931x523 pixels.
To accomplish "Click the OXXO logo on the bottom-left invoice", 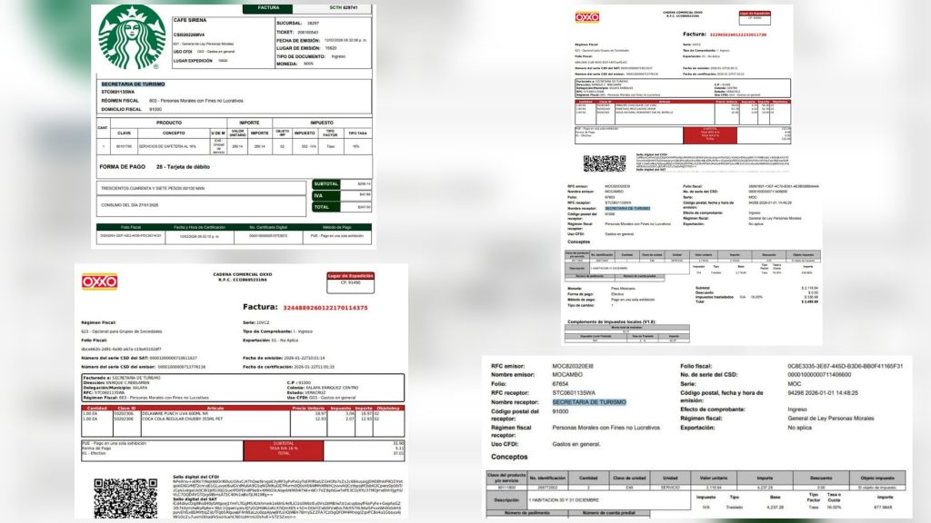I will pos(99,281).
